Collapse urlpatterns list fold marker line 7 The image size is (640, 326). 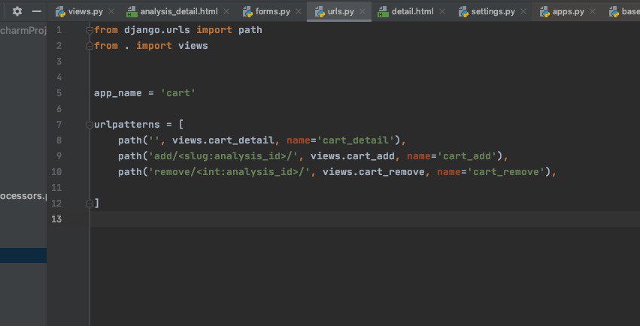[89, 125]
